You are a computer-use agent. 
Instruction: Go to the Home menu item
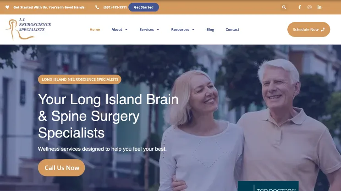[x=95, y=30]
